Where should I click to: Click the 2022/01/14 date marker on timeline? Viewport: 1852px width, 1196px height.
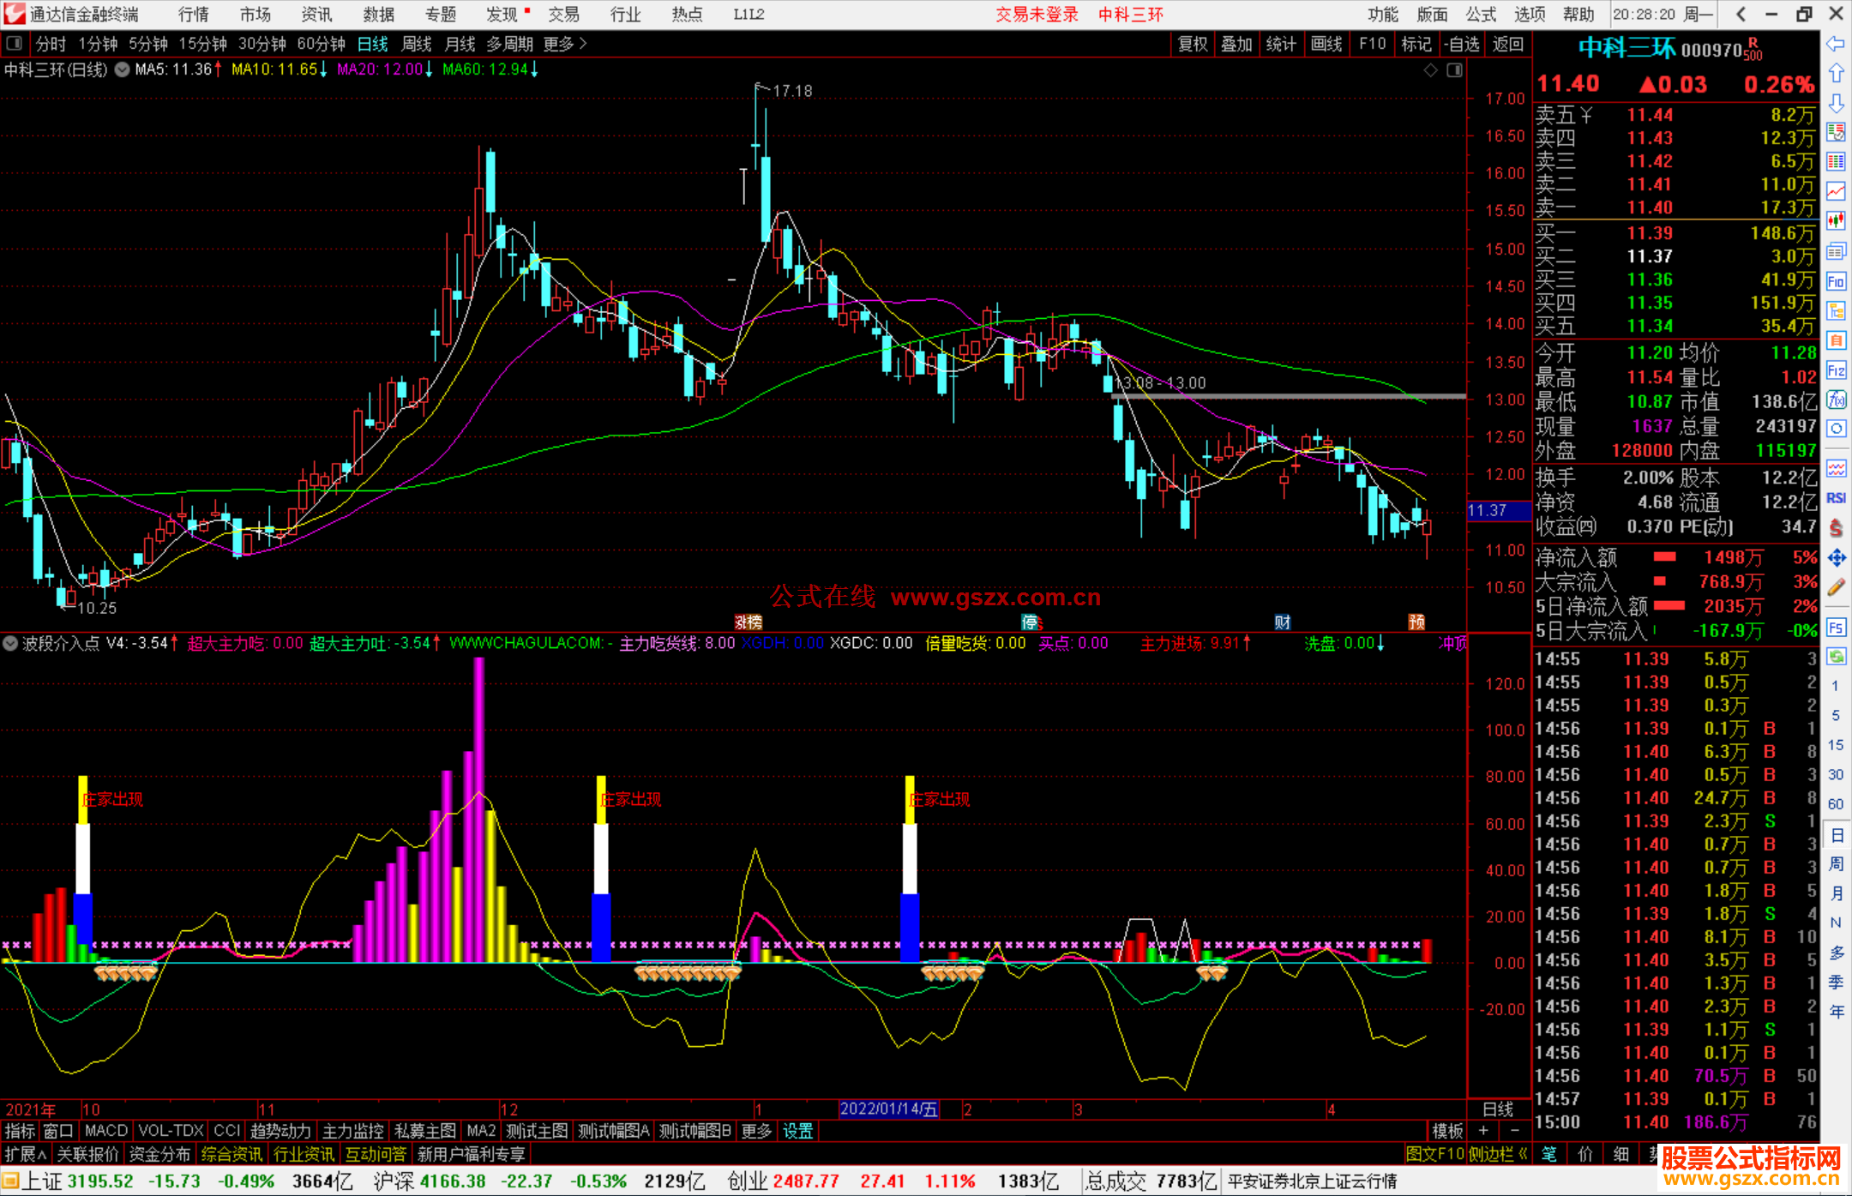888,1109
